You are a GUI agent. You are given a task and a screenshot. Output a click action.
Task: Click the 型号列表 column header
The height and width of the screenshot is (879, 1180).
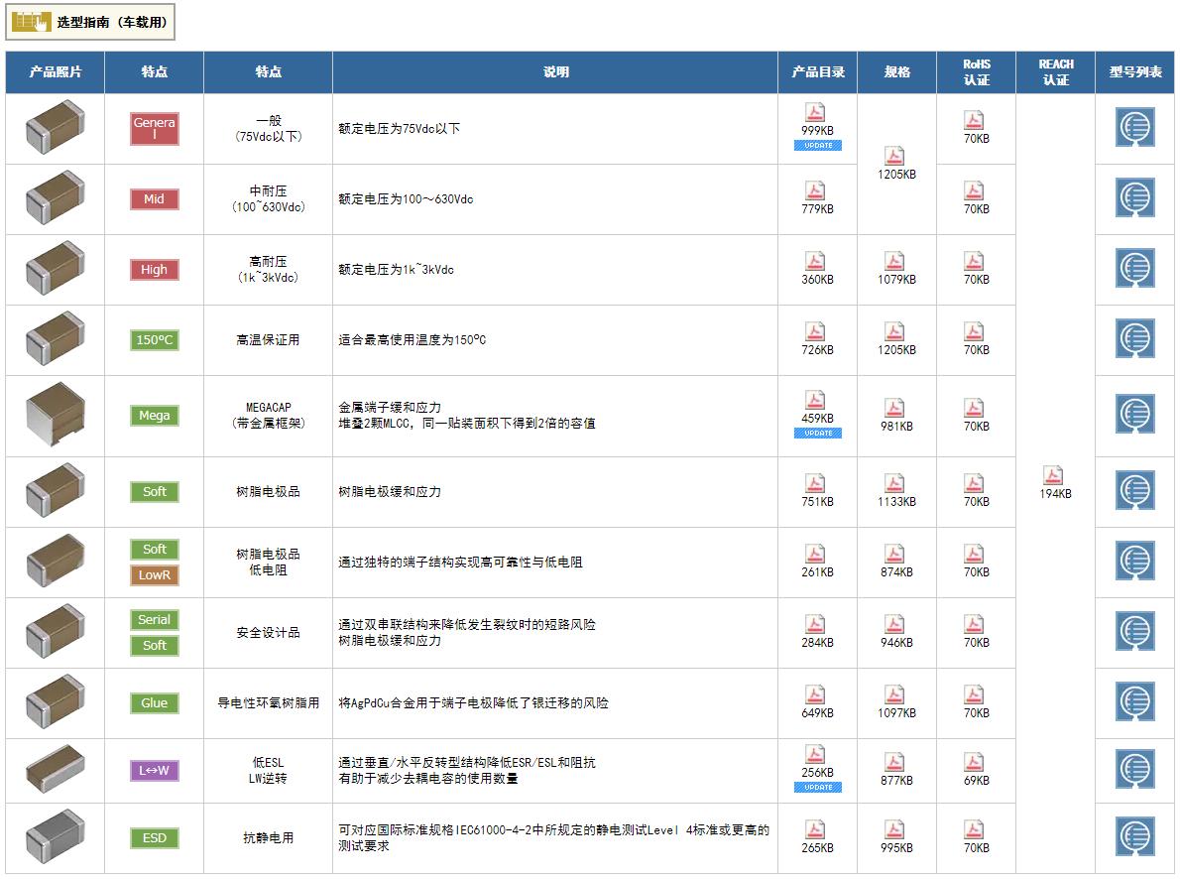1135,72
